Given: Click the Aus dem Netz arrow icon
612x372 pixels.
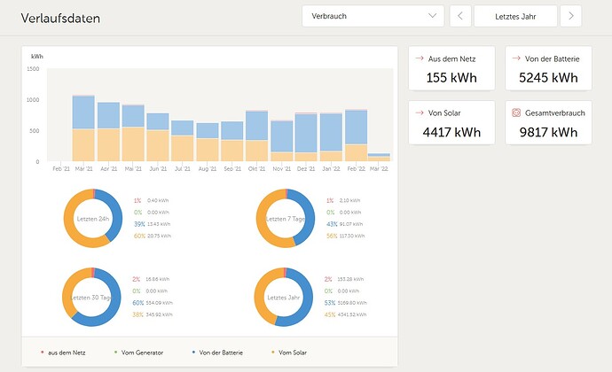Looking at the screenshot, I should click(x=420, y=58).
